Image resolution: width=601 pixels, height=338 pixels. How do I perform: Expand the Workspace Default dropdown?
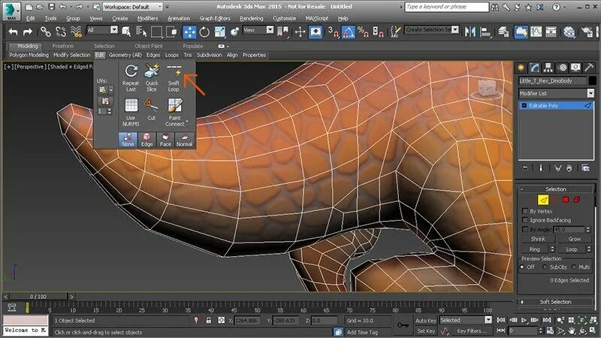click(133, 7)
